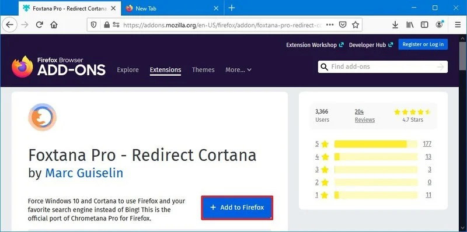Viewport: 467px width, 232px height.
Task: Click the 11 one-star review count
Action: coord(428,195)
